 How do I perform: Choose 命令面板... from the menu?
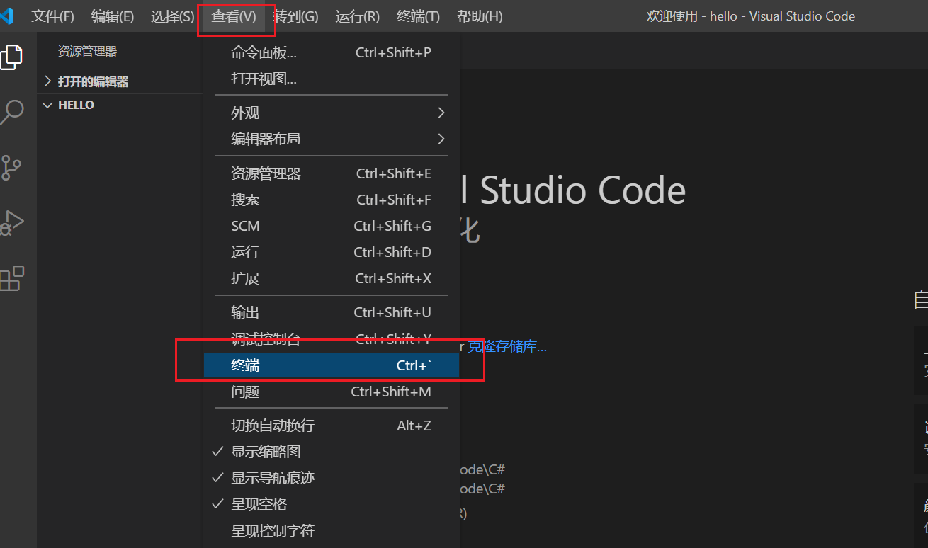[x=332, y=52]
